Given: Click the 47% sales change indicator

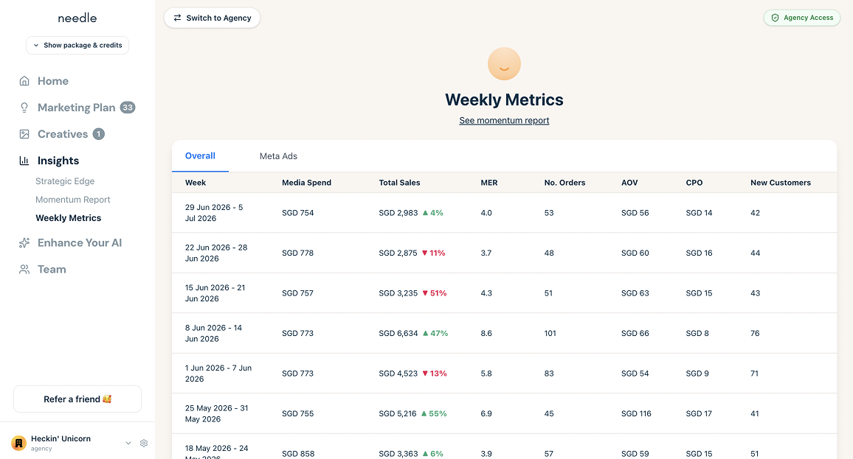Looking at the screenshot, I should 435,334.
